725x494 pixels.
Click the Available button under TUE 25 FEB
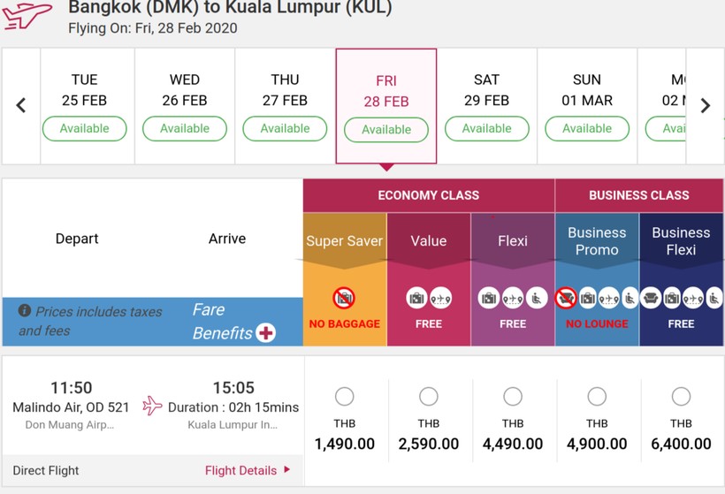(x=84, y=129)
